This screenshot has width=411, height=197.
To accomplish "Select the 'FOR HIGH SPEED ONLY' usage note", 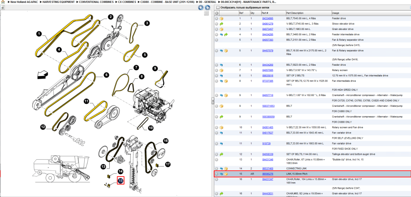I will tap(344, 90).
